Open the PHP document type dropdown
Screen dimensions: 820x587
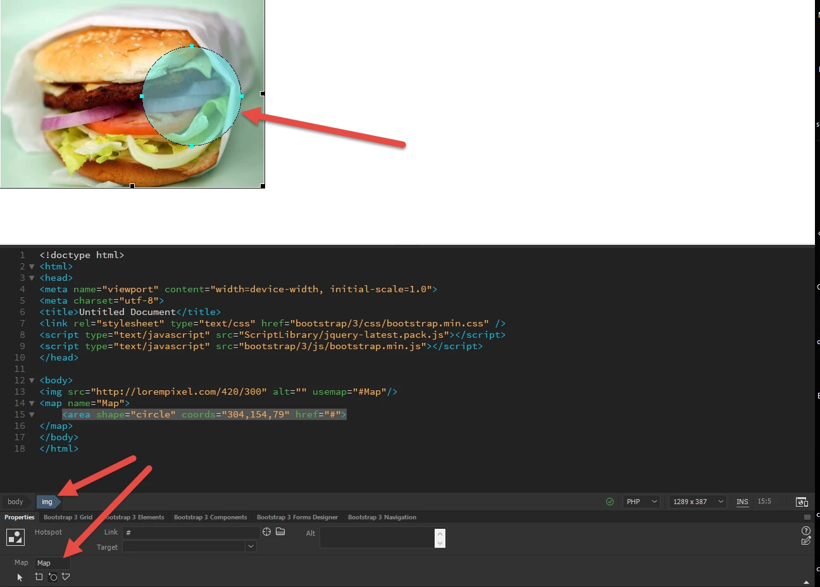tap(642, 502)
